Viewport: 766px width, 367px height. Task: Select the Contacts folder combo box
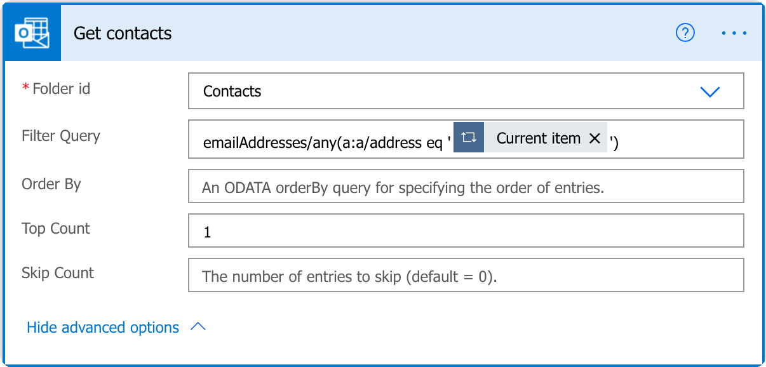coord(466,91)
